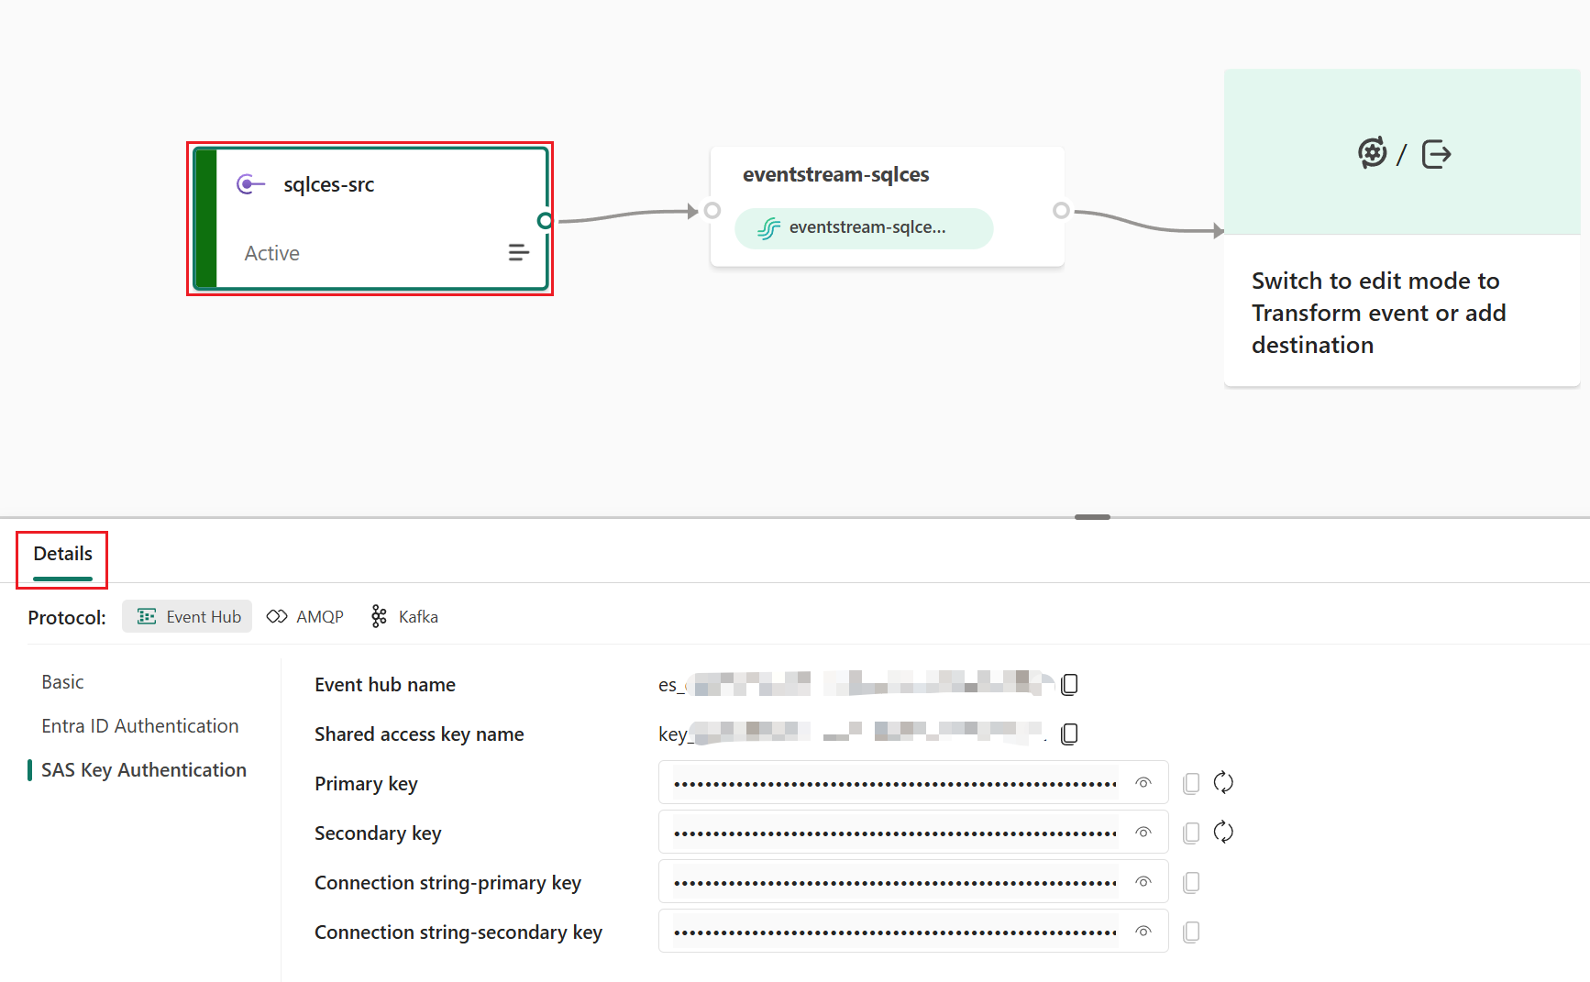Regenerate the Secondary key
Viewport: 1590px width, 982px height.
1224,832
